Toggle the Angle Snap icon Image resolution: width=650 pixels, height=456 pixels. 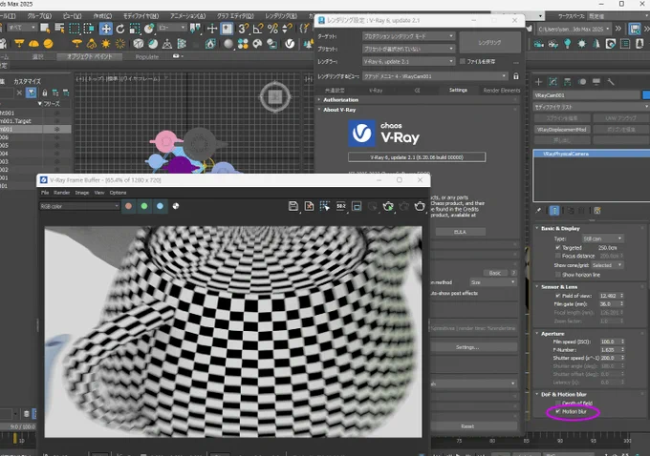click(258, 29)
